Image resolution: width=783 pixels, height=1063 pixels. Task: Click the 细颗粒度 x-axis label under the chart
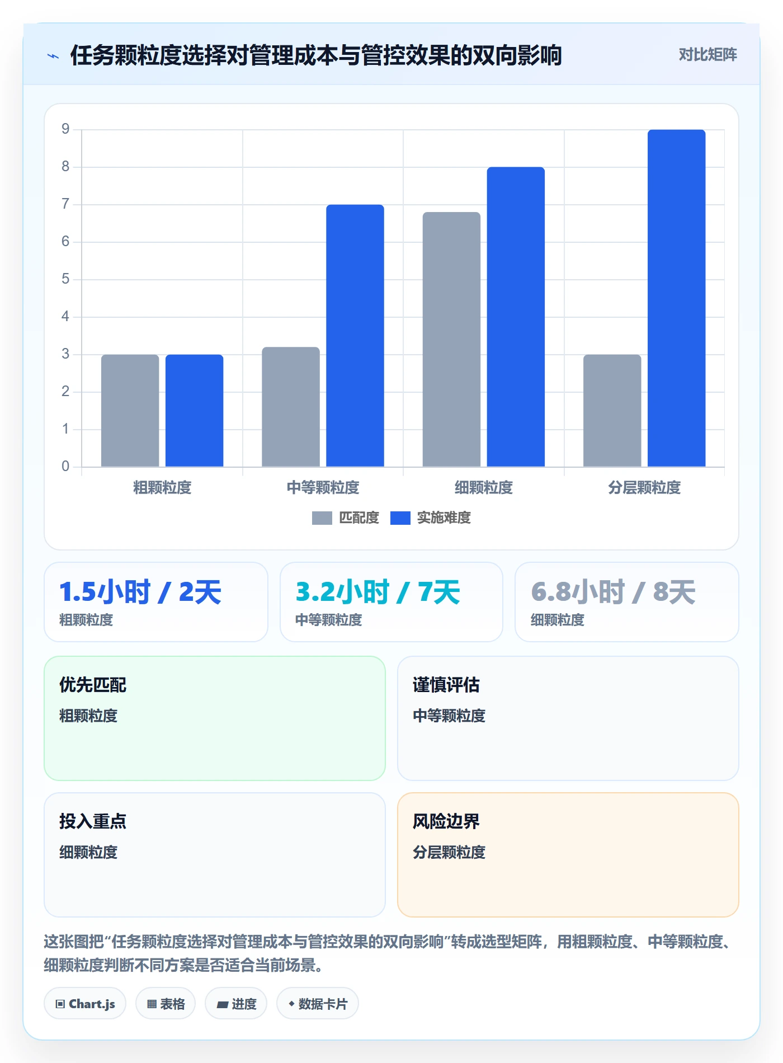tap(484, 488)
